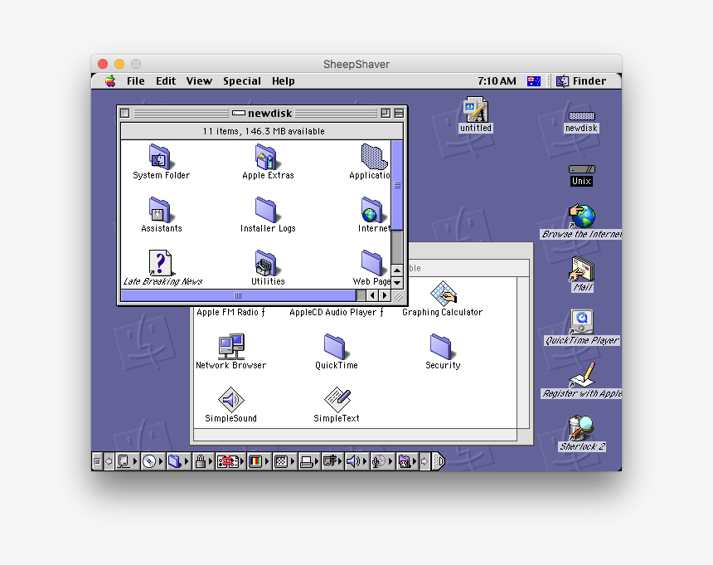
Task: Open sound volume Control Strip module
Action: 357,462
